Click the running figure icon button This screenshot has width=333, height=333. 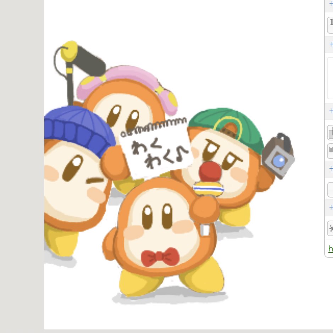331,228
